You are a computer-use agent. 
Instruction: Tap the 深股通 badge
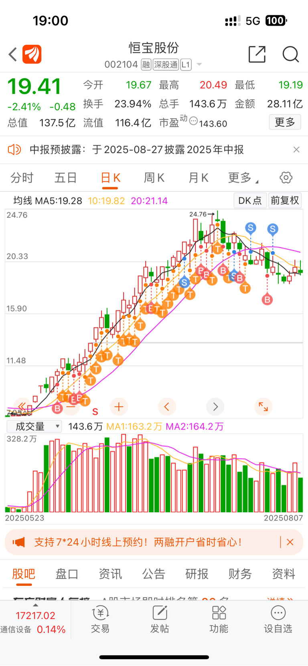166,64
